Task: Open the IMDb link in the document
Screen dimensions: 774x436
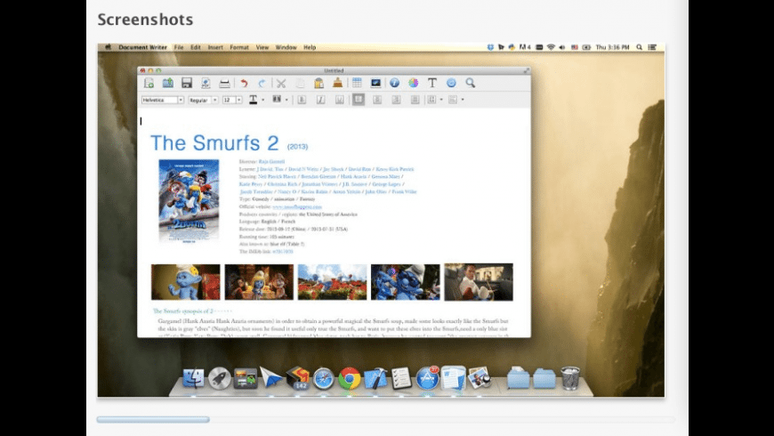Action: (x=282, y=252)
